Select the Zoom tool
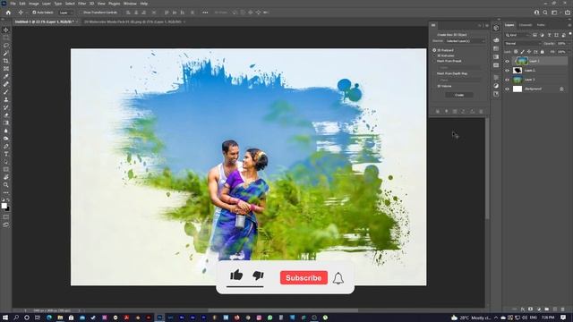573x322 pixels. tap(6, 185)
